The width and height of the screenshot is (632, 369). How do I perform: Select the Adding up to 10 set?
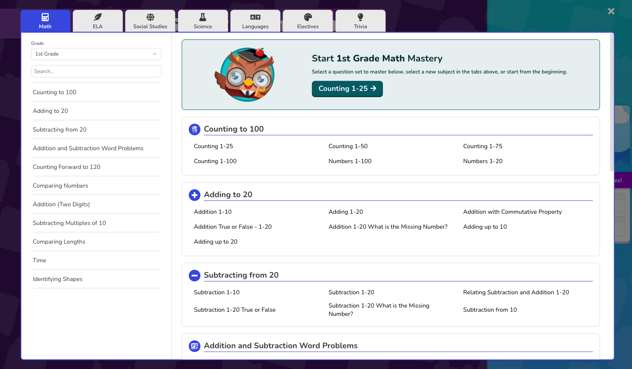(x=485, y=227)
